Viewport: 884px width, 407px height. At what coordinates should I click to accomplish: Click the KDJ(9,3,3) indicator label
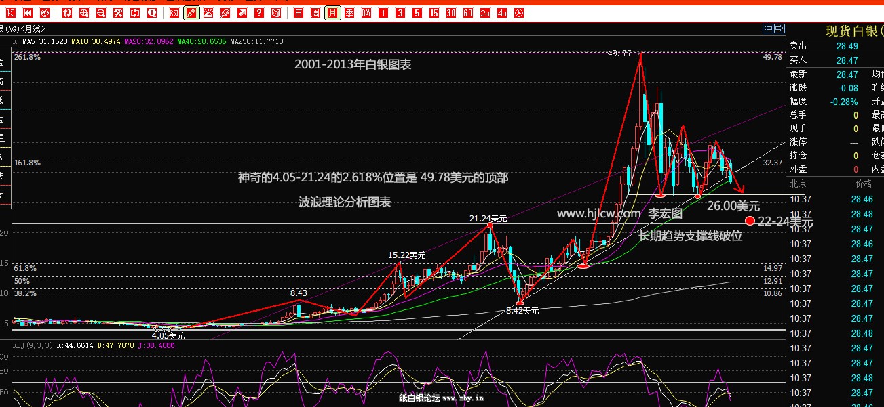point(31,345)
